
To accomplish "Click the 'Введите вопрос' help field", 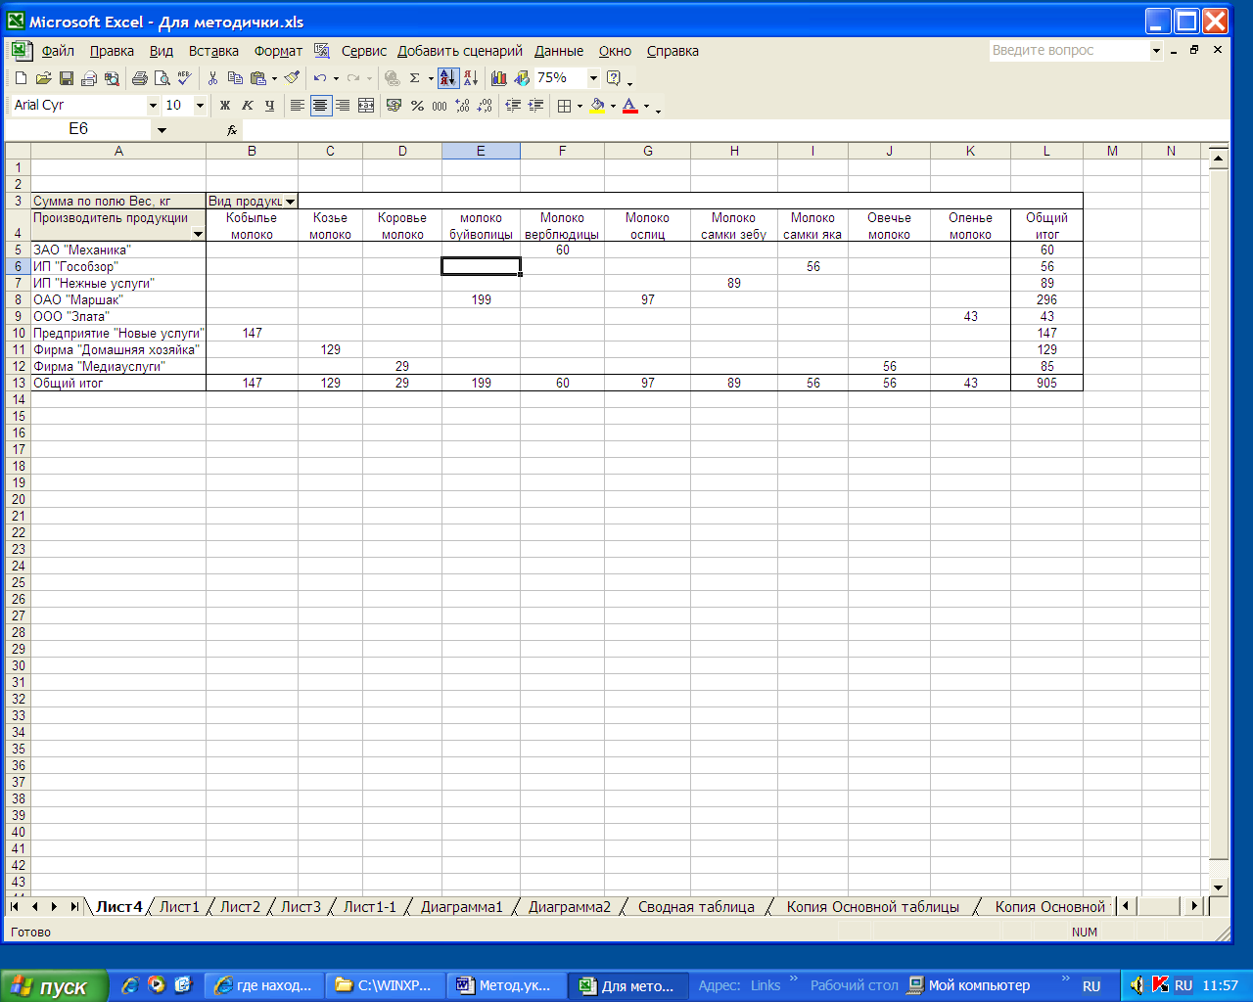I will pyautogui.click(x=1069, y=50).
